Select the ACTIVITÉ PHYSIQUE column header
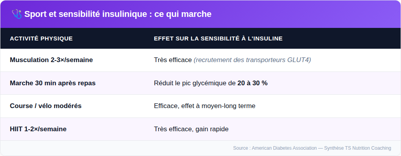The image size is (401, 156). point(41,39)
